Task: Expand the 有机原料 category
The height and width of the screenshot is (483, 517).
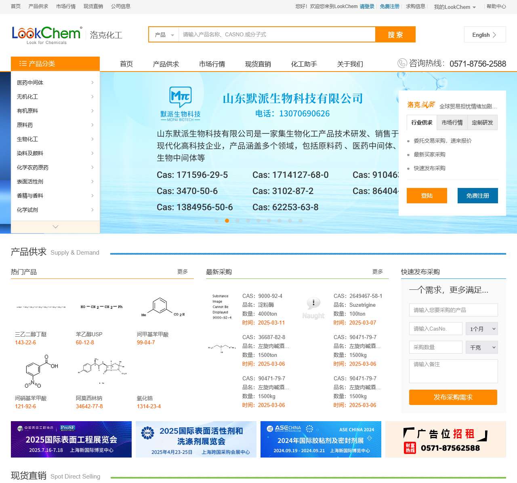Action: (55, 111)
